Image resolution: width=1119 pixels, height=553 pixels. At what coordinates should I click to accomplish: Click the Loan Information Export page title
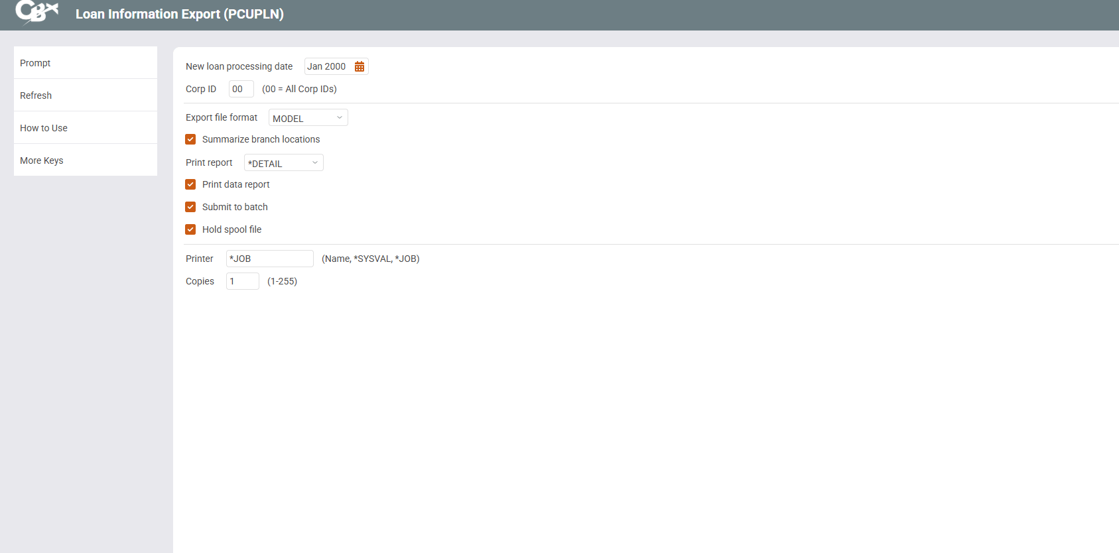(x=179, y=14)
